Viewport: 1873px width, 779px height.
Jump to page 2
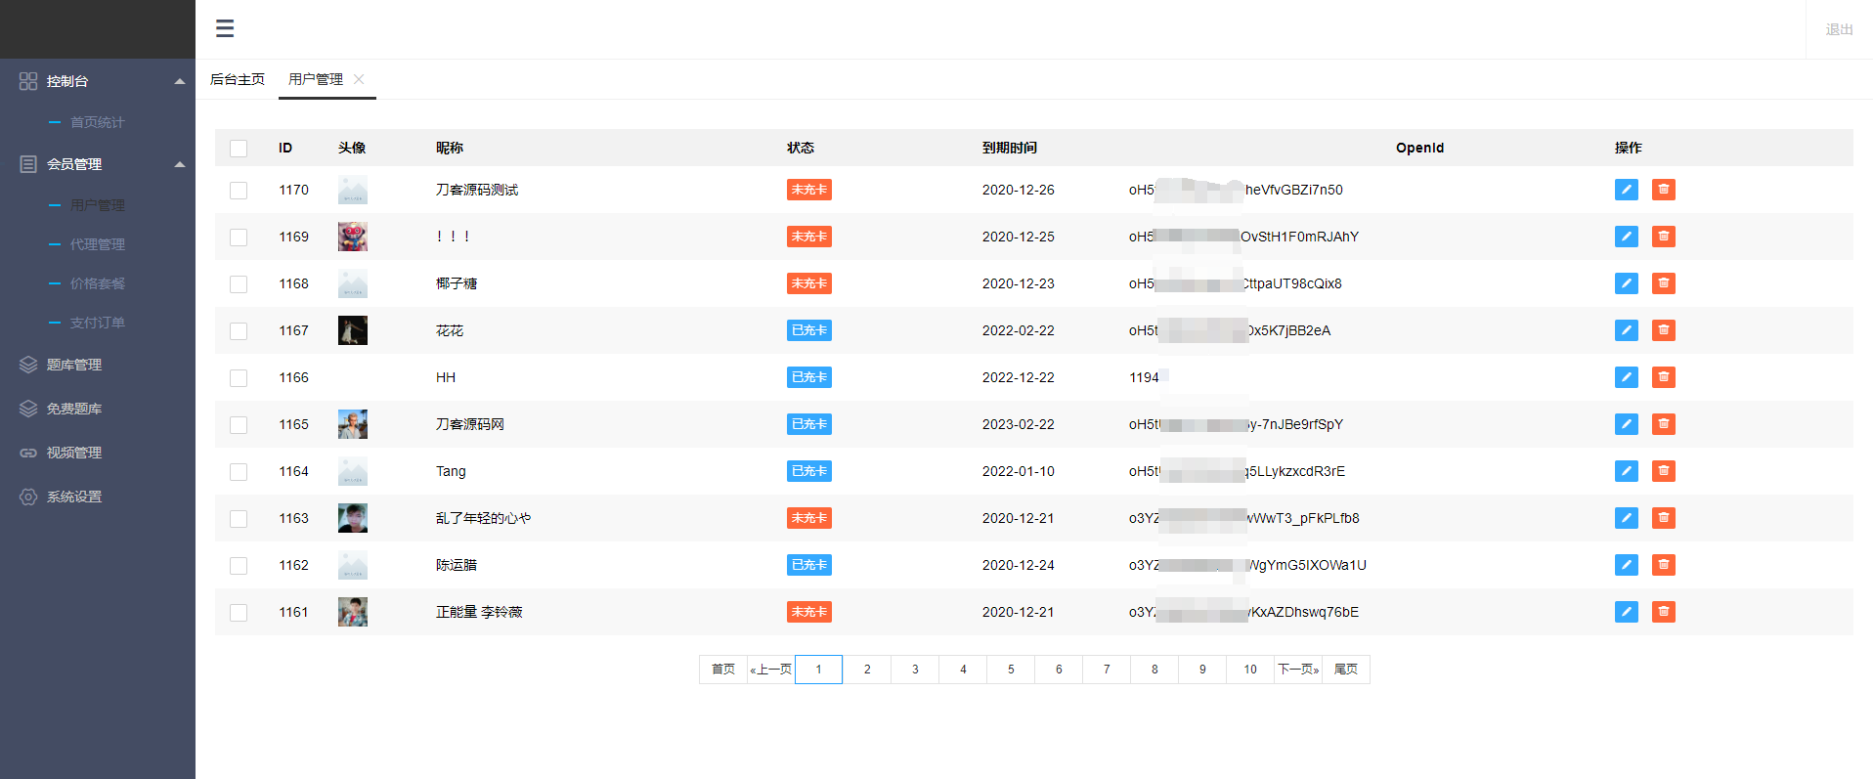pyautogui.click(x=867, y=670)
